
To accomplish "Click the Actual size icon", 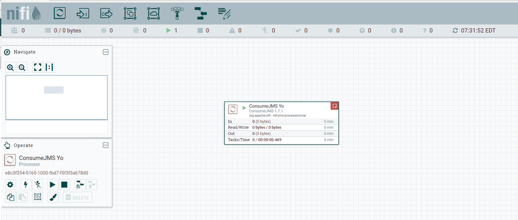I will click(x=49, y=67).
